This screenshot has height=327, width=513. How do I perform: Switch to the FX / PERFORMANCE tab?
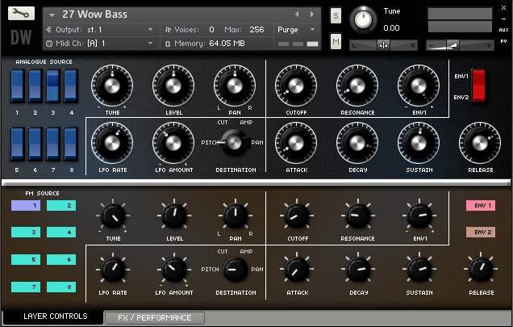coord(154,318)
